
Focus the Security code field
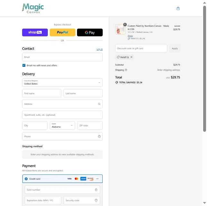click(82, 200)
